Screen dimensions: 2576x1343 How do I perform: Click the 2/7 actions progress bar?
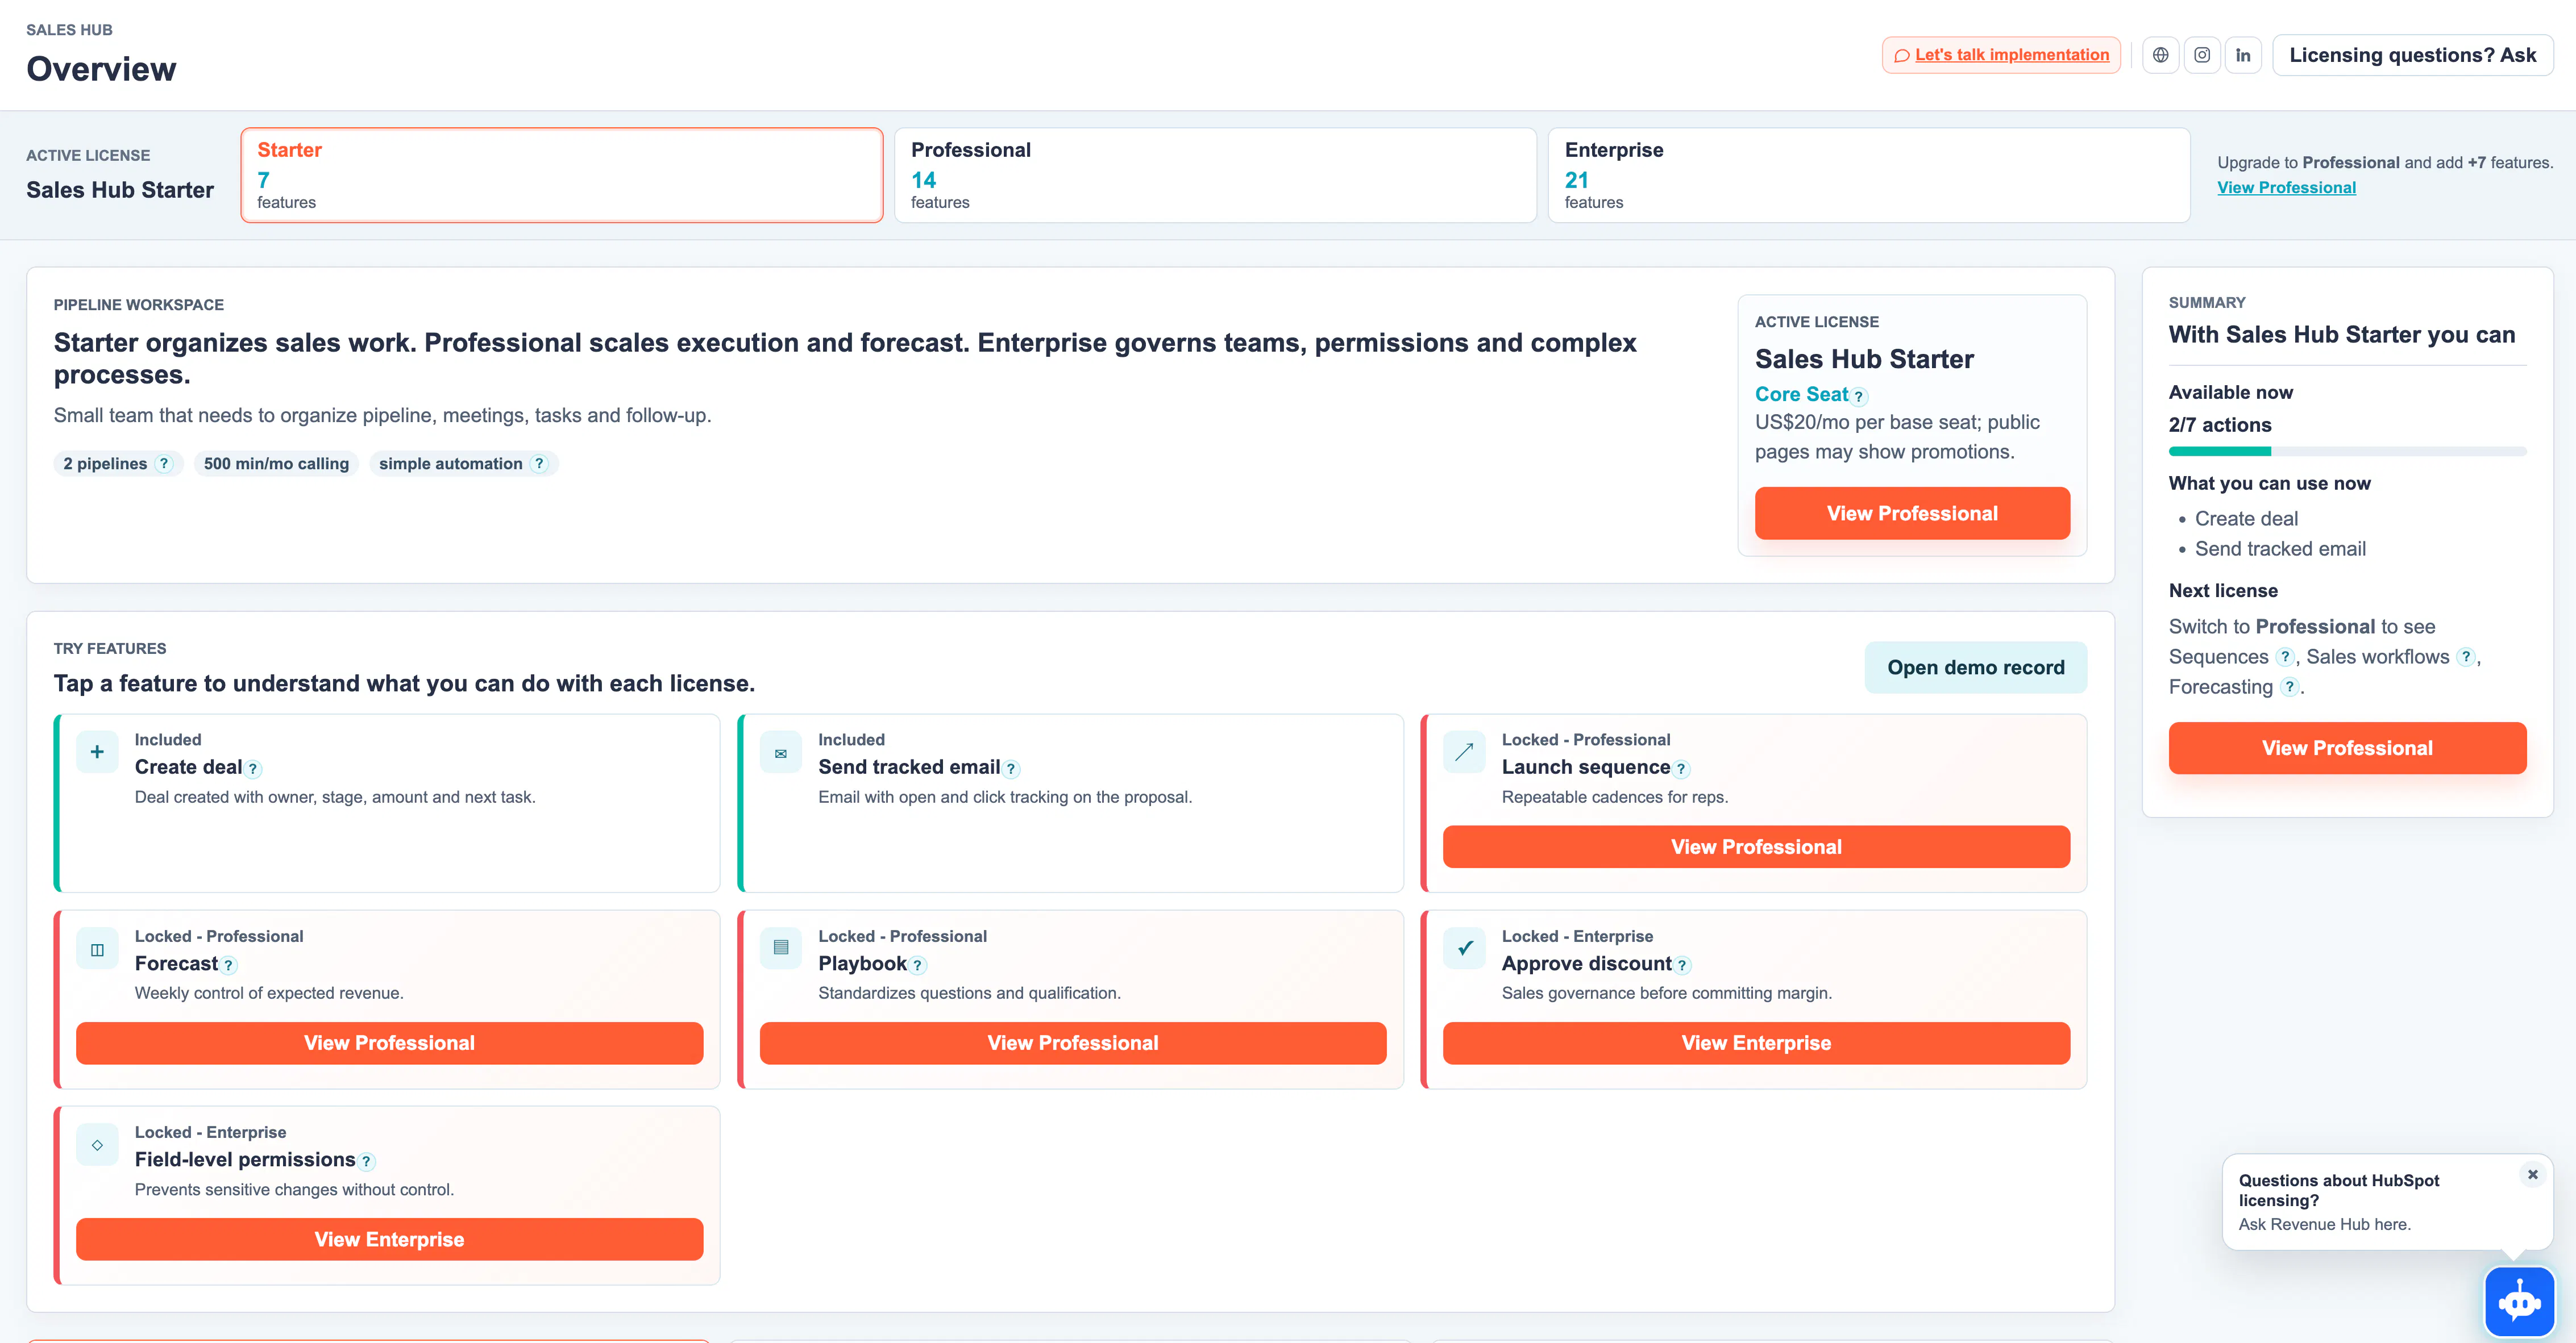[2347, 452]
